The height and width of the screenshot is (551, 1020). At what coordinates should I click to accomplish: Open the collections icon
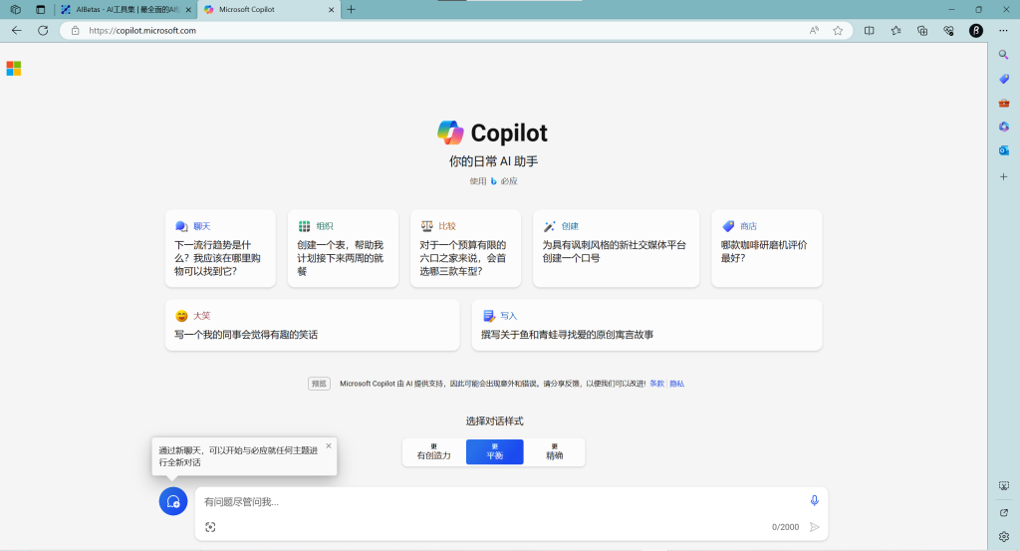click(921, 31)
